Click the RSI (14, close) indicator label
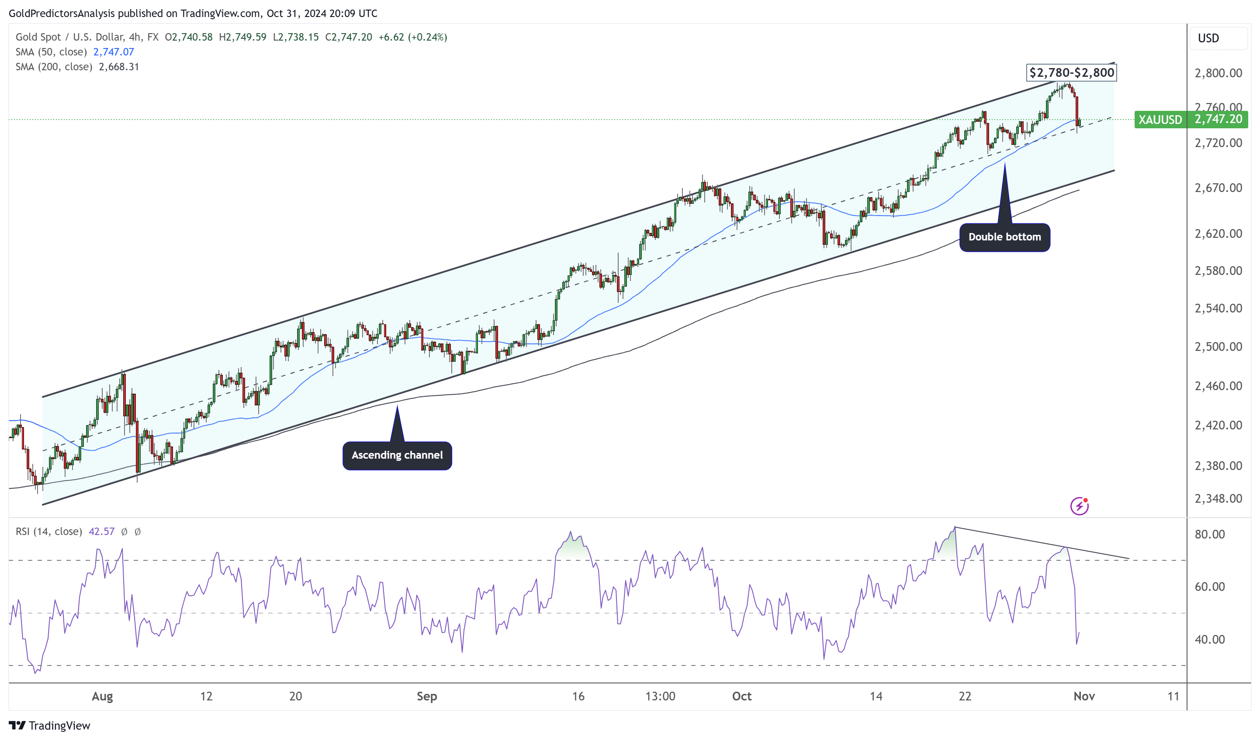The width and height of the screenshot is (1260, 741). 48,531
